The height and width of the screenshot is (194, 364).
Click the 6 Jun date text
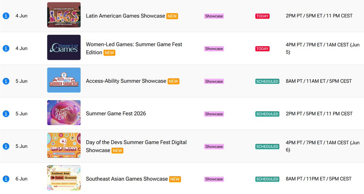(22, 179)
